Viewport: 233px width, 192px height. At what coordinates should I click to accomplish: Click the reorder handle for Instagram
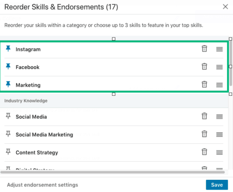219,49
